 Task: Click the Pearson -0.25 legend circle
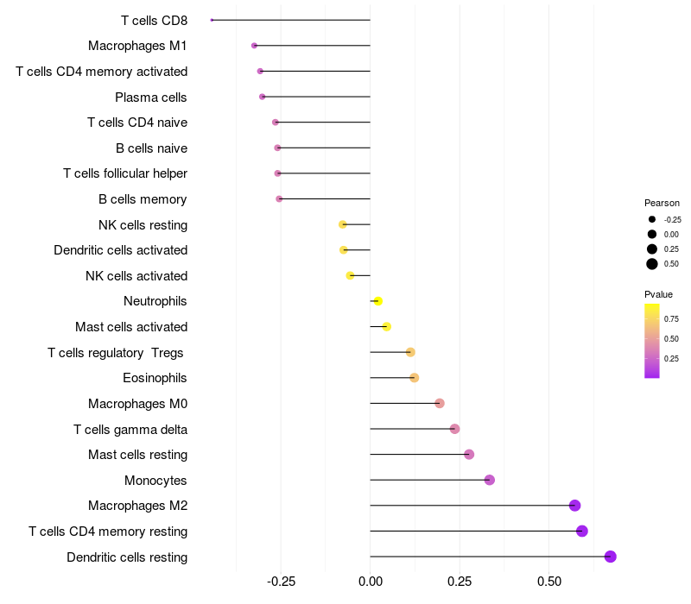point(652,219)
